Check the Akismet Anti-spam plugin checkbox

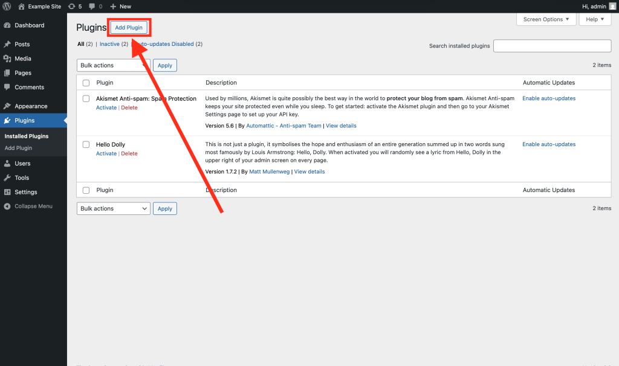(86, 99)
